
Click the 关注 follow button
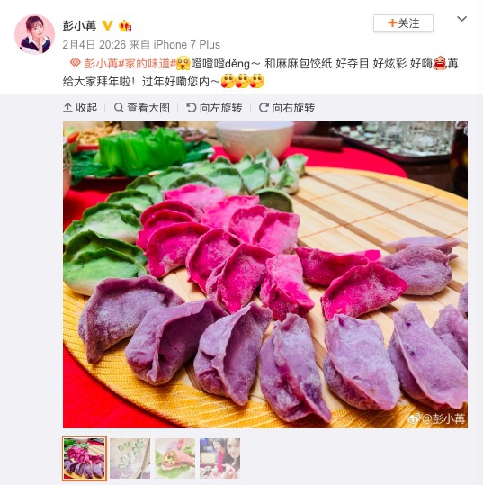pos(403,23)
